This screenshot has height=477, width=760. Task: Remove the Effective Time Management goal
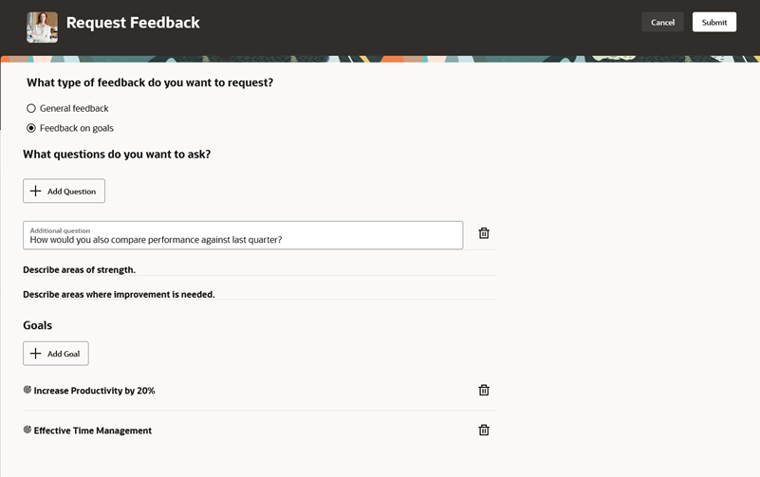[484, 430]
